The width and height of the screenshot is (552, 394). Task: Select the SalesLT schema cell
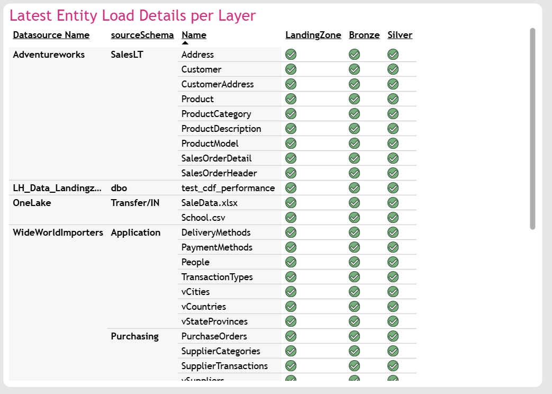(126, 55)
